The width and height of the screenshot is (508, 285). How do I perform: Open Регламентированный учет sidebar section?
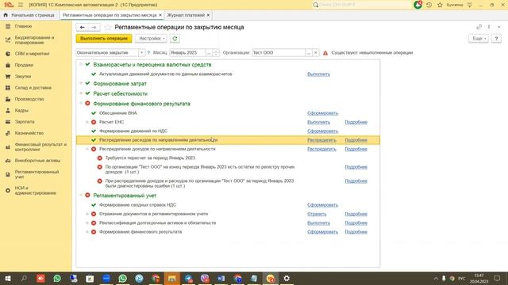[37, 174]
